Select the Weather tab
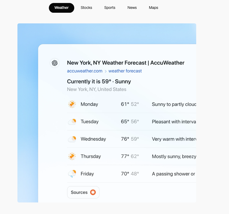 pos(61,8)
